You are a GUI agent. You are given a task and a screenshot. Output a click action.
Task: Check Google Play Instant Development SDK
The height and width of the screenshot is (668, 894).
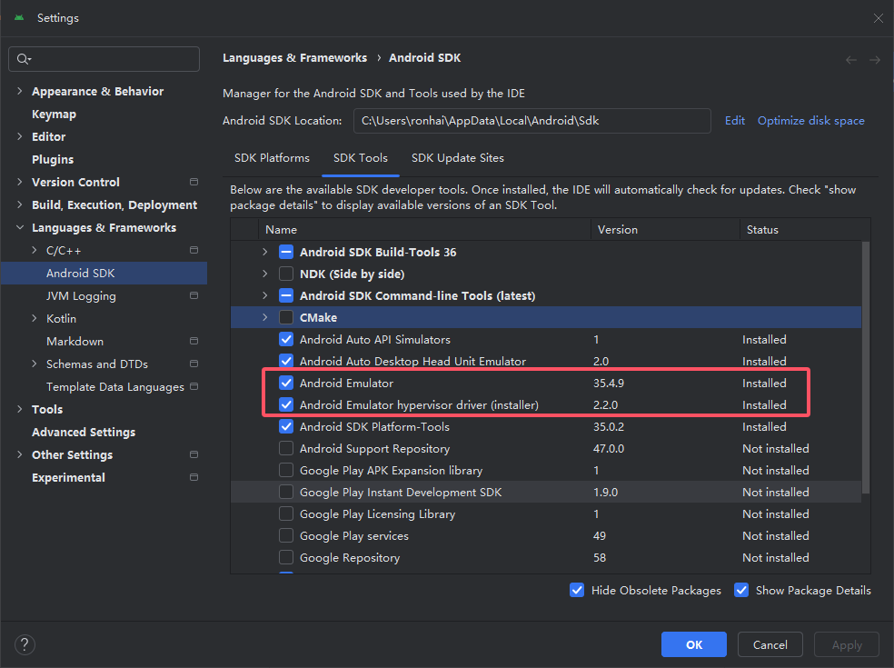[286, 492]
